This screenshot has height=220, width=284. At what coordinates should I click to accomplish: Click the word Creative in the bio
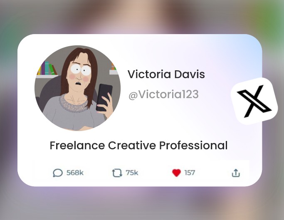132,146
